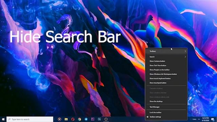Open Task Manager from the context menu
Viewport: 217px width, 122px height.
pos(166,107)
